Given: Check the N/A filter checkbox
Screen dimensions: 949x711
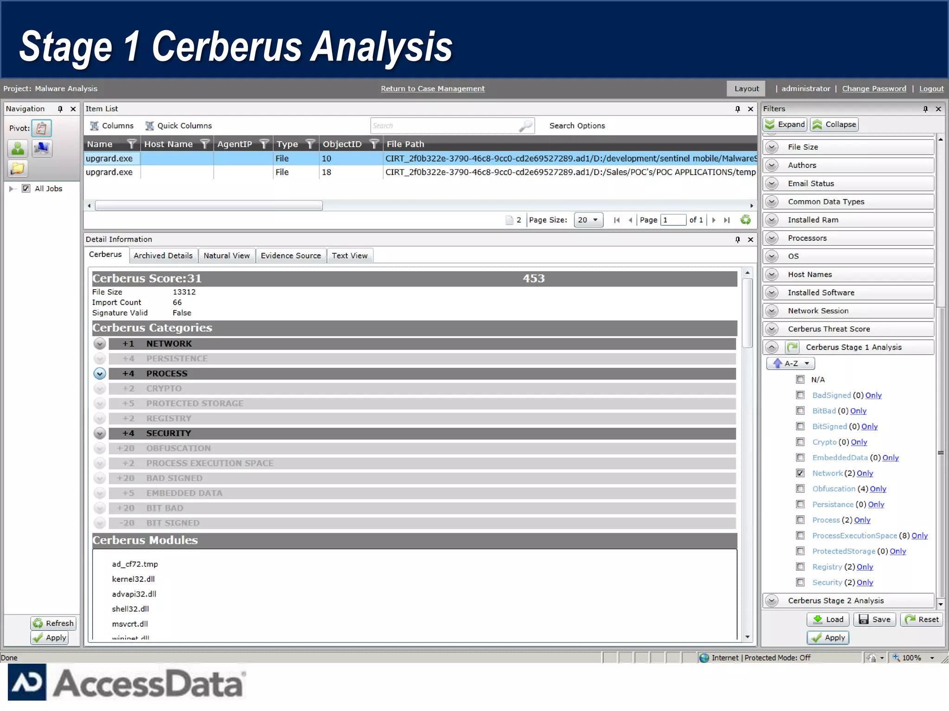Looking at the screenshot, I should point(800,380).
